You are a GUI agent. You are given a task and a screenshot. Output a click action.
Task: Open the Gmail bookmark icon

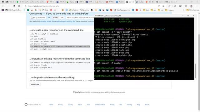pos(40,10)
